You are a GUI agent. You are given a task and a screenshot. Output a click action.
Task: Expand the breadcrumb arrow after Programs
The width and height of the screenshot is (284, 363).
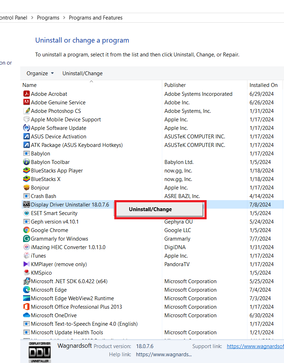click(x=64, y=18)
